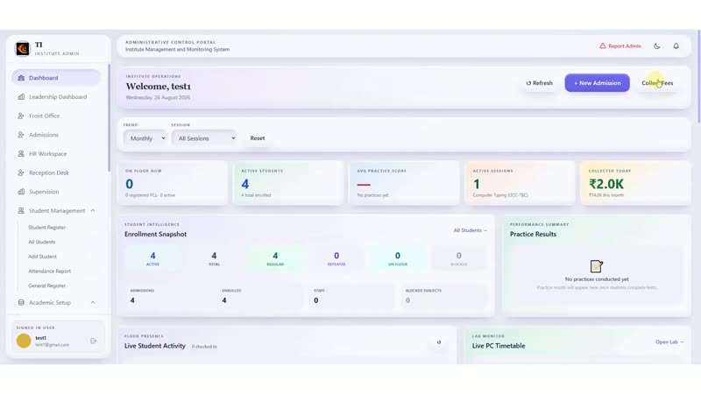Open notifications bell icon
Viewport: 701px width, 394px height.
click(676, 46)
